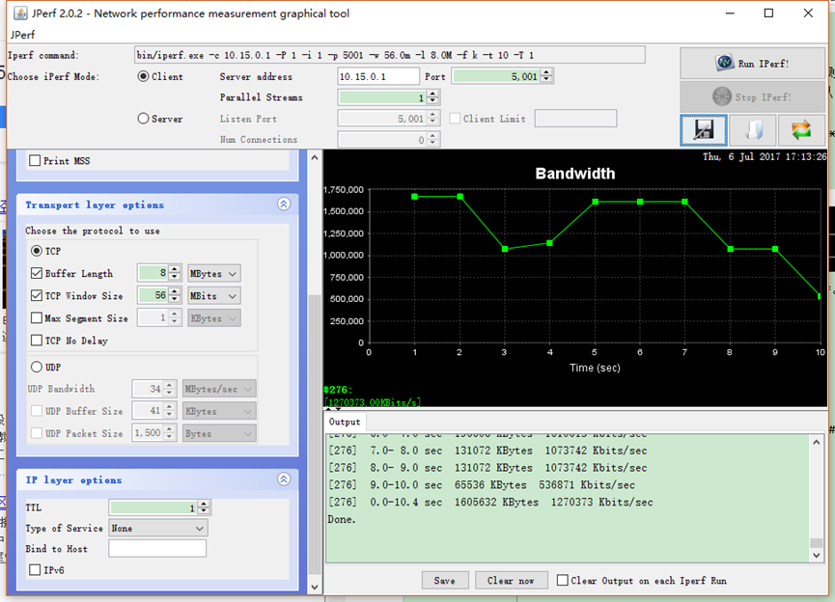
Task: Collapse the IP layer options panel
Action: (284, 479)
